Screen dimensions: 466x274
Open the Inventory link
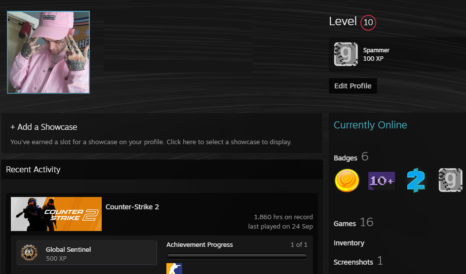(349, 243)
